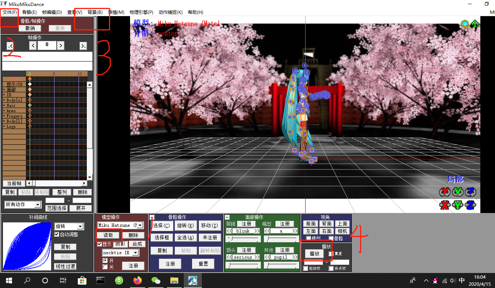
Task: Step back one frame with < button
Action: tap(33, 46)
